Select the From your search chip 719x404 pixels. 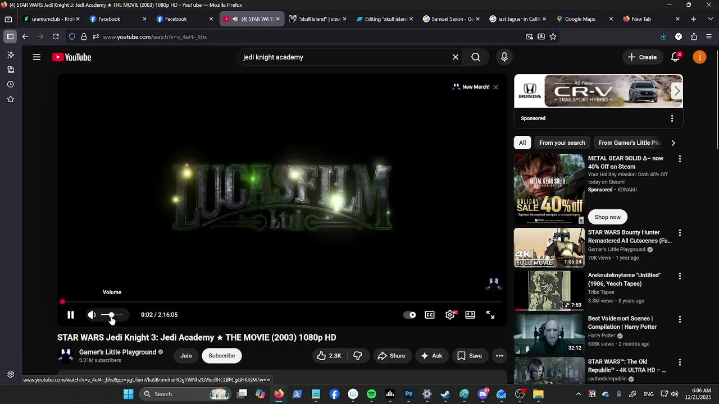pyautogui.click(x=562, y=143)
